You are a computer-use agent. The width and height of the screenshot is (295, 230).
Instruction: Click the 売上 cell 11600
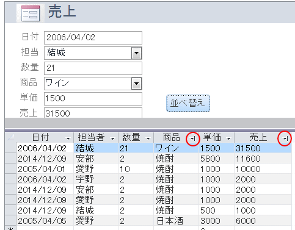[x=263, y=159]
